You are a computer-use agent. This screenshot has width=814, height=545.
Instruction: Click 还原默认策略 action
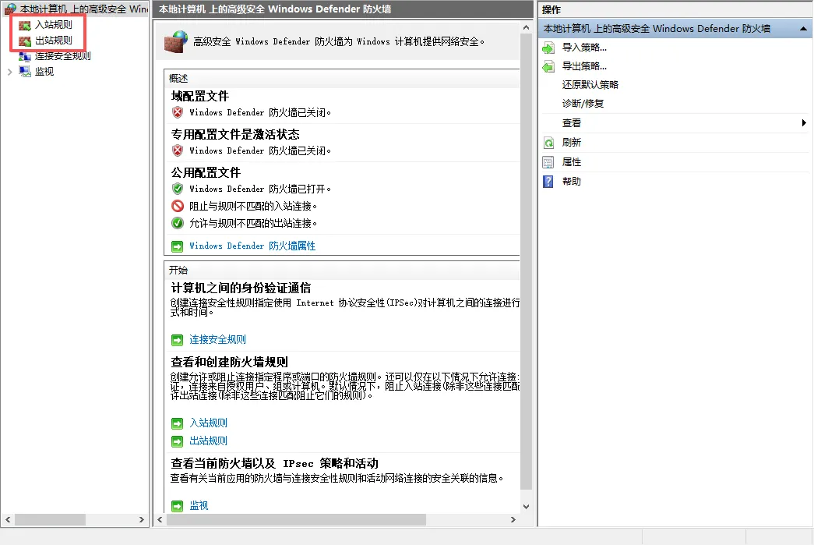[x=590, y=85]
